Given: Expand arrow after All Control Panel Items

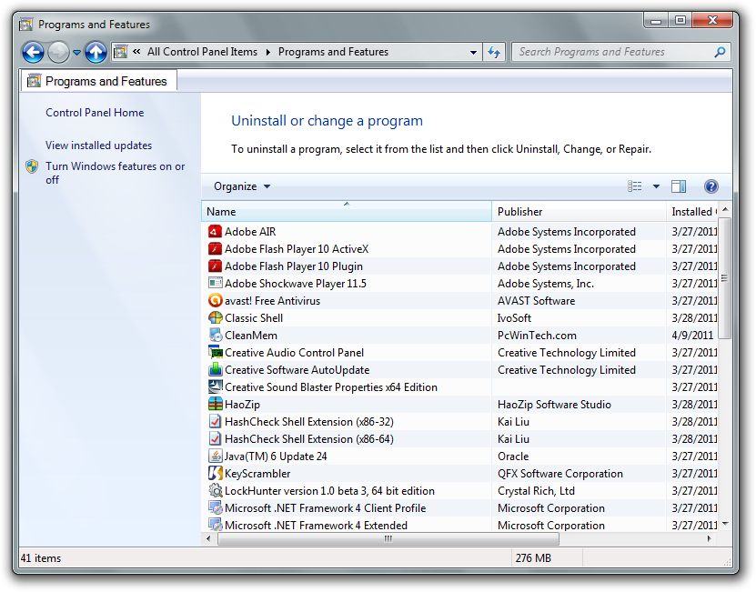Looking at the screenshot, I should click(x=268, y=52).
